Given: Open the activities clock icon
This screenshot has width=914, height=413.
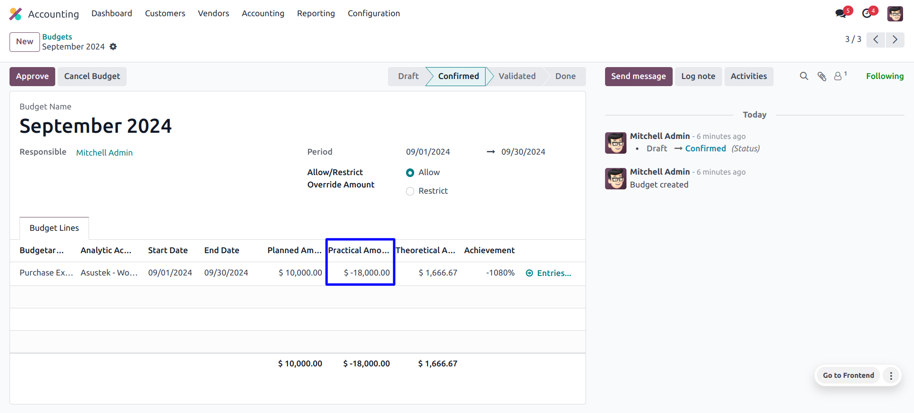Looking at the screenshot, I should pos(867,13).
